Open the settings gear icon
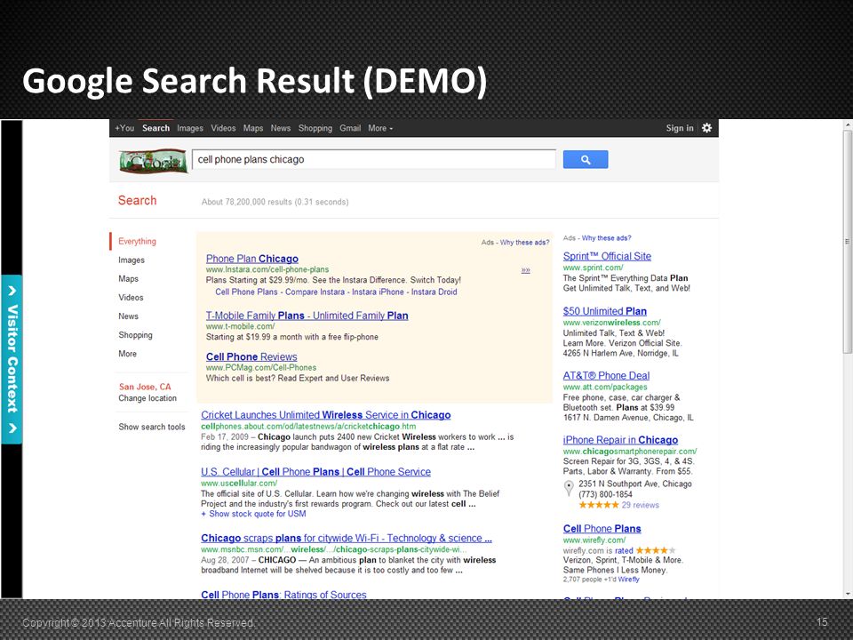Screen dimensions: 853x640 (706, 128)
